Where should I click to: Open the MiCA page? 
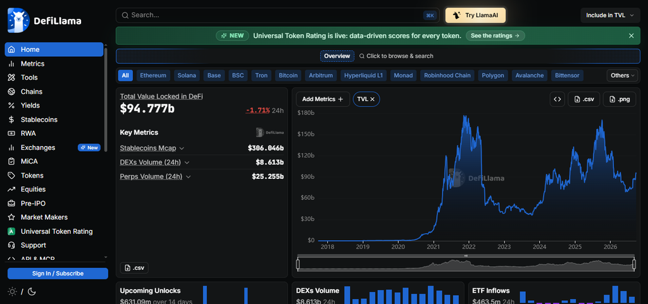point(54,161)
